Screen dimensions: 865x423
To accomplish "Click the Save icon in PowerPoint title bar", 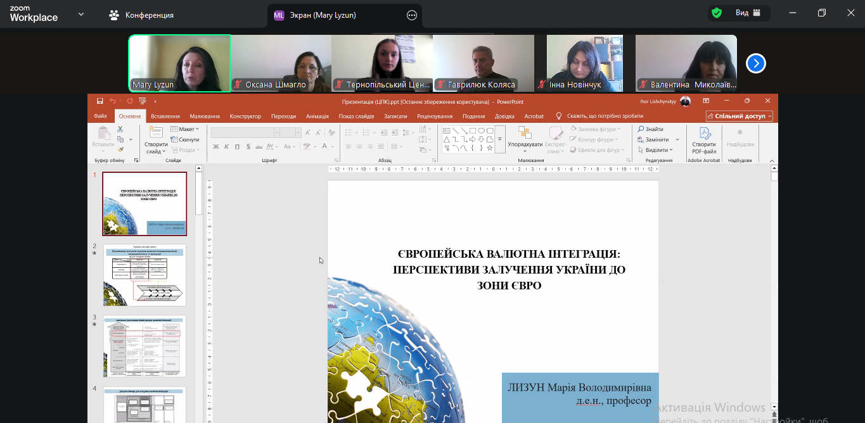I will pyautogui.click(x=100, y=101).
